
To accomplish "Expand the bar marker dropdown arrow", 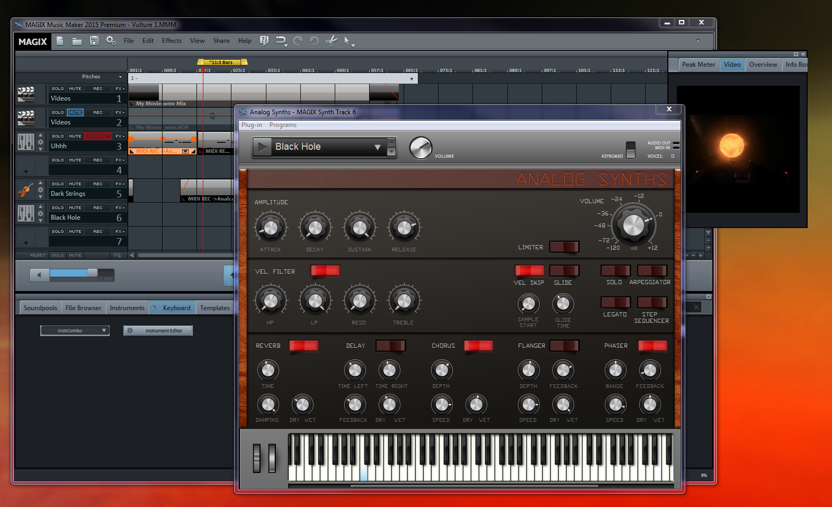I will pyautogui.click(x=411, y=79).
